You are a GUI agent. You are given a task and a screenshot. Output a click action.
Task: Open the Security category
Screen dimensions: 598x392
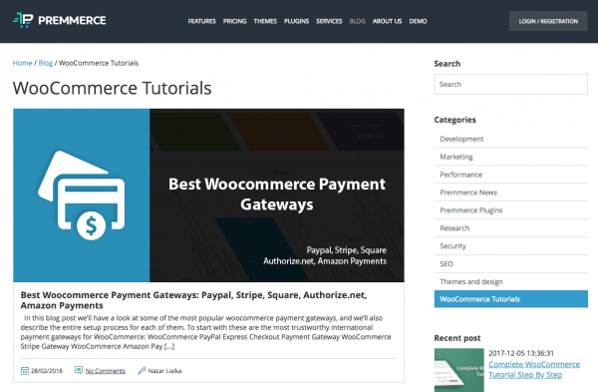pos(510,246)
